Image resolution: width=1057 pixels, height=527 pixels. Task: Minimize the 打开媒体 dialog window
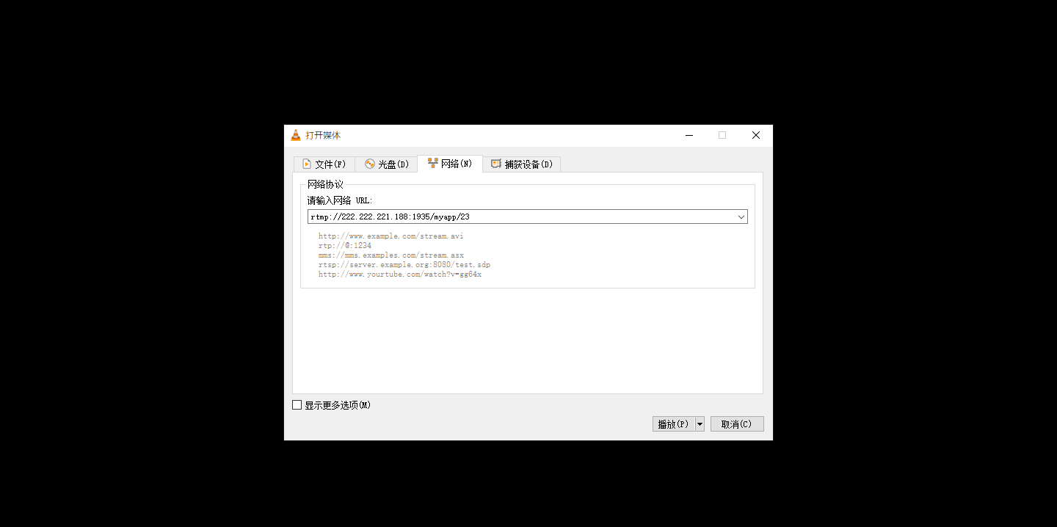tap(689, 135)
